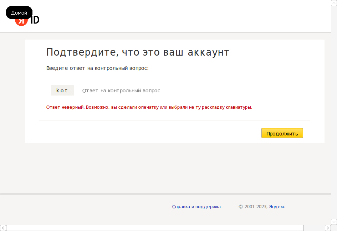Click the red Ответ неверный error message
Screen dimensions: 337x231
coord(149,107)
